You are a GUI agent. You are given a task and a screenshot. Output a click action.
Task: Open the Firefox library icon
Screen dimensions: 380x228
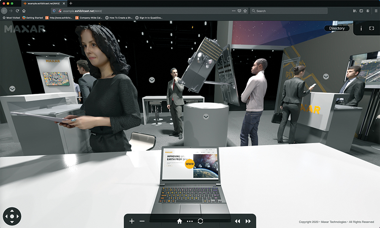(355, 11)
